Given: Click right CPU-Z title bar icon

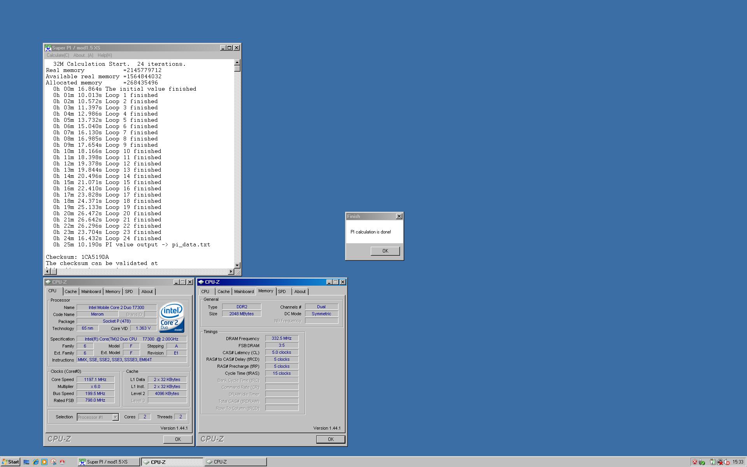Looking at the screenshot, I should click(201, 282).
